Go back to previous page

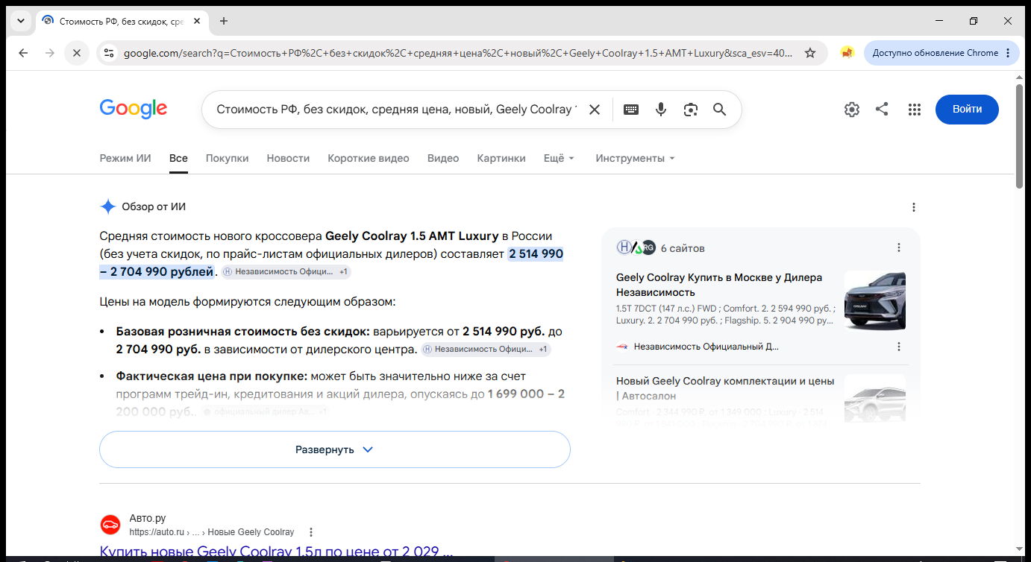pos(23,53)
